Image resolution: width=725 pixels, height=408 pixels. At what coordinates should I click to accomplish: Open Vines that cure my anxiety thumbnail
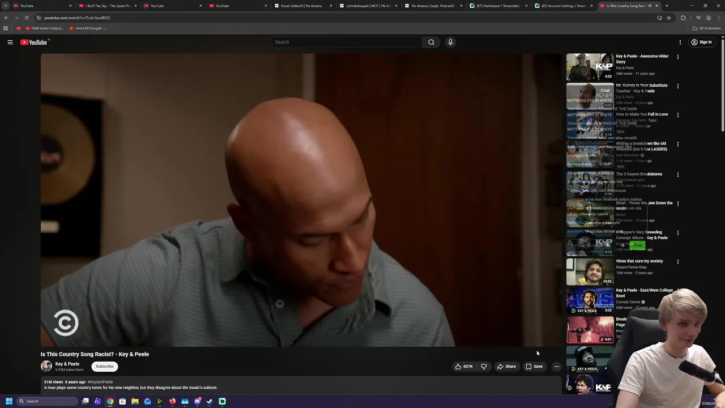coord(590,271)
